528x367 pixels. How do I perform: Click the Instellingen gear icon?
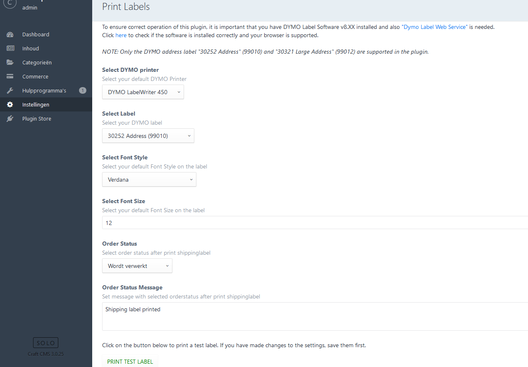pyautogui.click(x=10, y=105)
